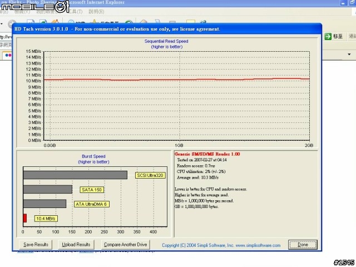Click the grey SATA 150 bar
This screenshot has width=356, height=267.
[48, 189]
